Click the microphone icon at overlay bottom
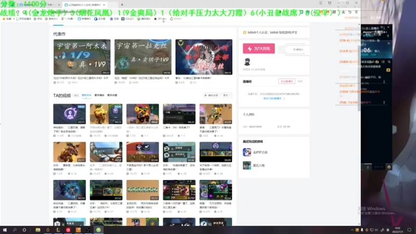Screen dimensions: 416x234 368,167
